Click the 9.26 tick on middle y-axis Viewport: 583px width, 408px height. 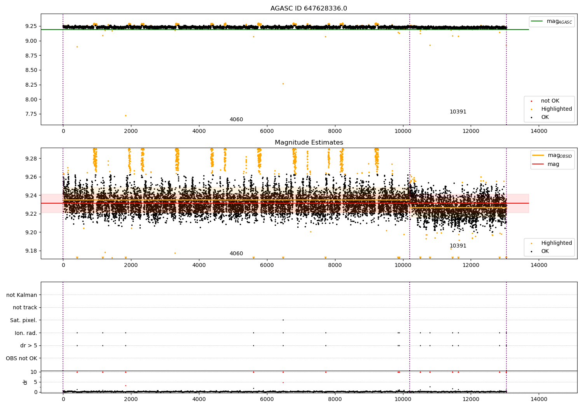[x=31, y=177]
